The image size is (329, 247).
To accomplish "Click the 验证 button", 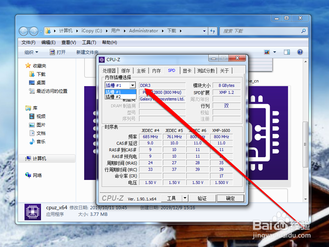I will click(x=202, y=198).
